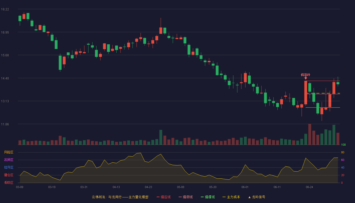Click the 假龙吟 signal annotation label
The image size is (355, 203).
pyautogui.click(x=305, y=75)
